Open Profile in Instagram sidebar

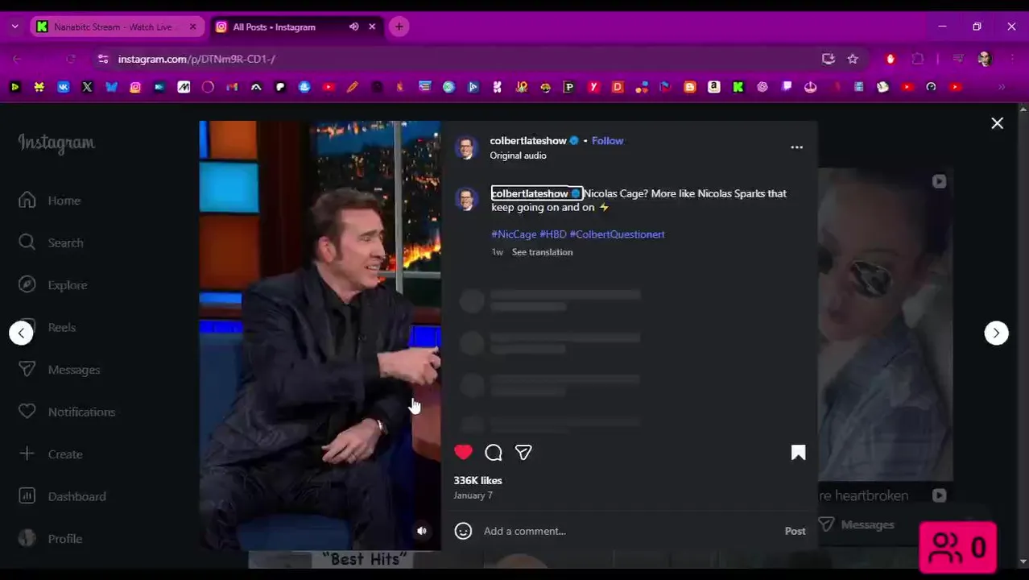(50, 539)
